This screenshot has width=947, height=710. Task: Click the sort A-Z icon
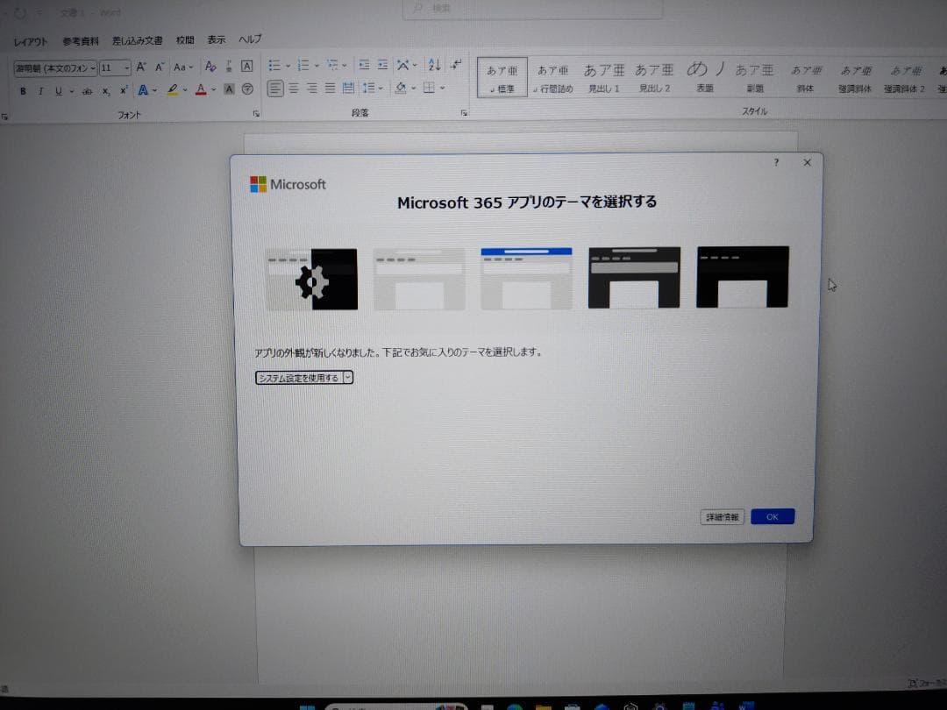pos(434,65)
